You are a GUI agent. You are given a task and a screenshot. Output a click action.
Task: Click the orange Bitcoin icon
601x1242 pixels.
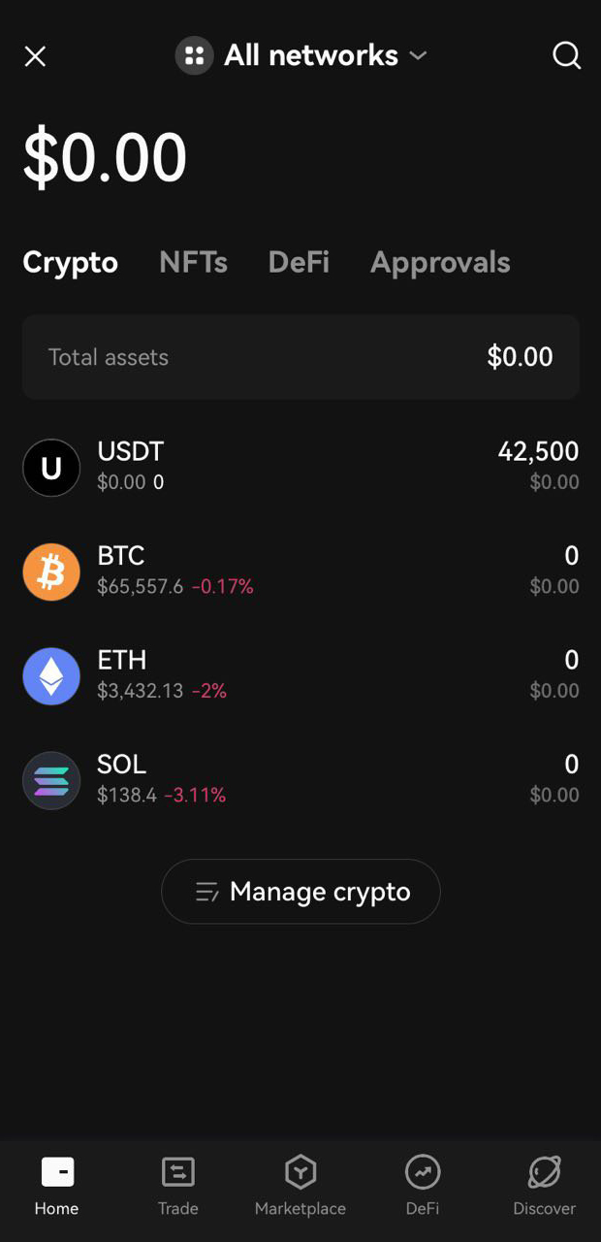tap(51, 572)
